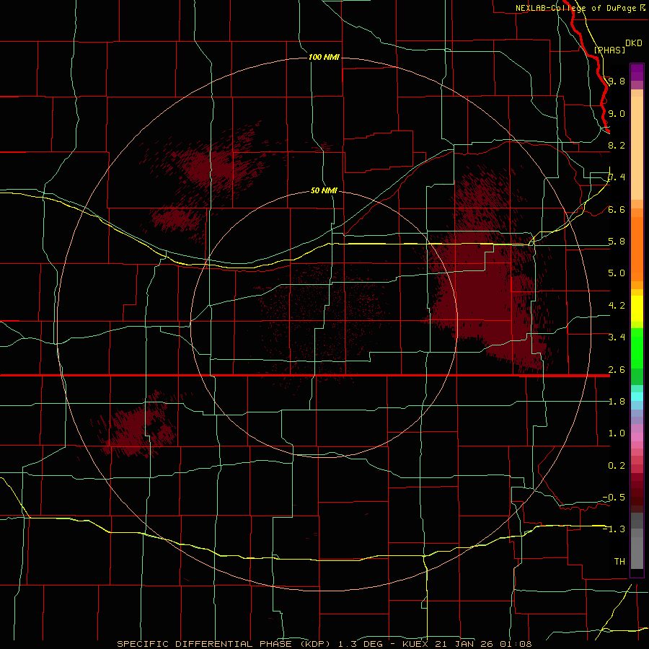Click the scale value 4.2
Image resolution: width=649 pixels, height=649 pixels.
pyautogui.click(x=617, y=306)
